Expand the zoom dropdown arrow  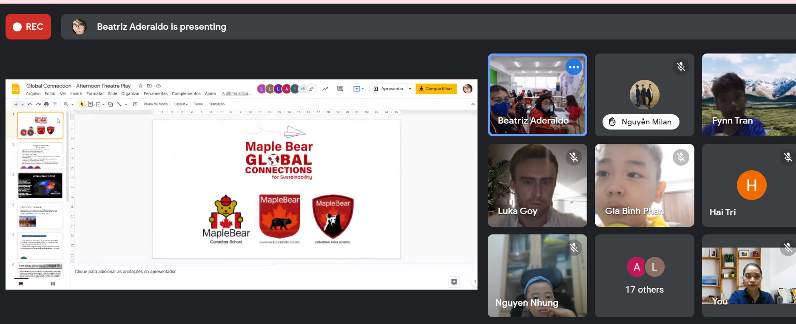[x=72, y=104]
